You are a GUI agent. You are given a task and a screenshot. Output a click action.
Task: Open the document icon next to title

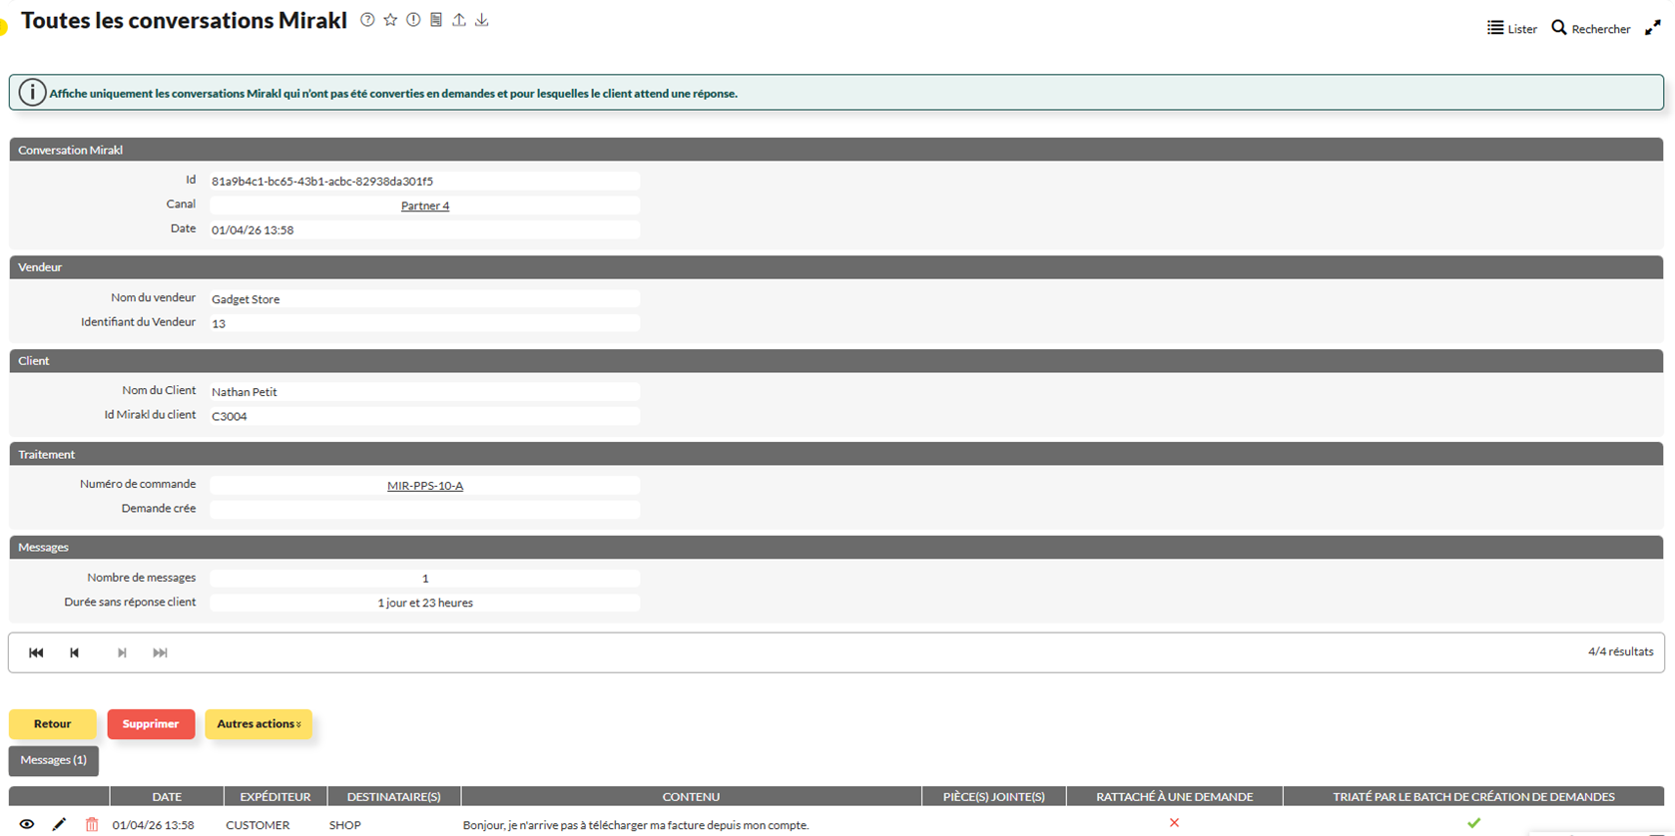436,20
